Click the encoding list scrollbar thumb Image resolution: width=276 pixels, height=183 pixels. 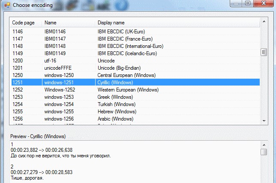[x=264, y=52]
